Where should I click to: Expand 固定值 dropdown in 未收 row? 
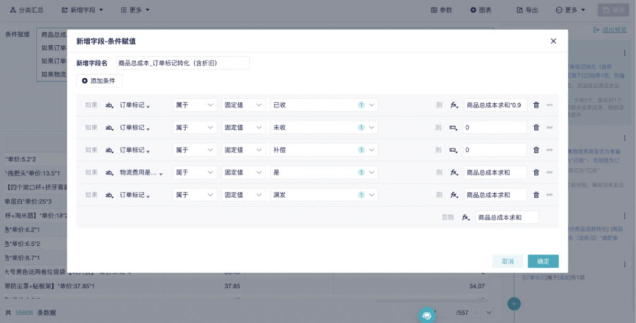pos(243,128)
